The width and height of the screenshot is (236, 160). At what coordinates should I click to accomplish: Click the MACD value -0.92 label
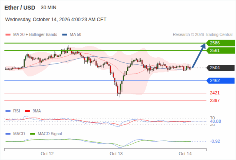[215, 141]
